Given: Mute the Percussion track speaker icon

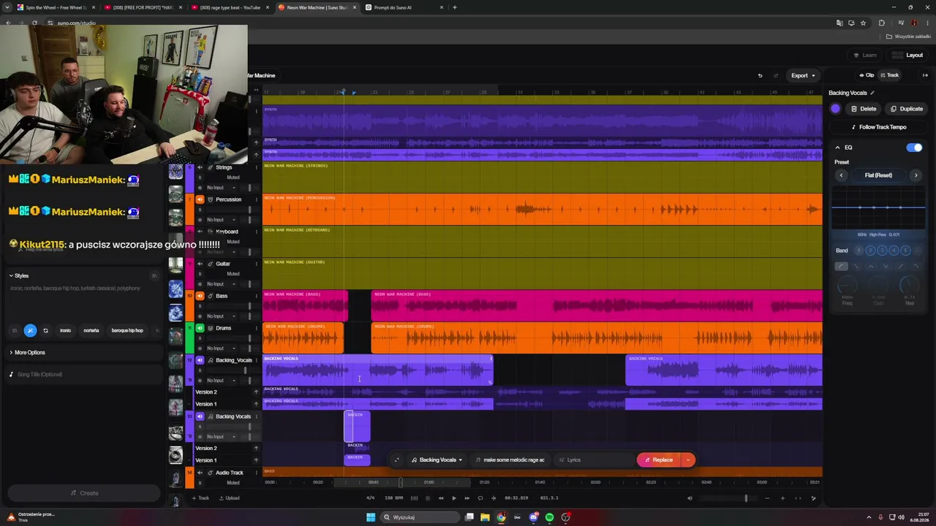Looking at the screenshot, I should (200, 199).
